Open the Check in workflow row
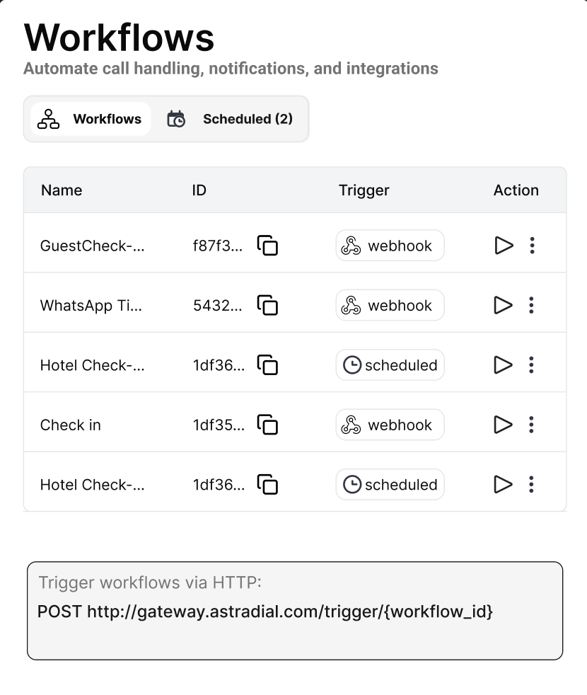The height and width of the screenshot is (695, 587). [x=71, y=425]
